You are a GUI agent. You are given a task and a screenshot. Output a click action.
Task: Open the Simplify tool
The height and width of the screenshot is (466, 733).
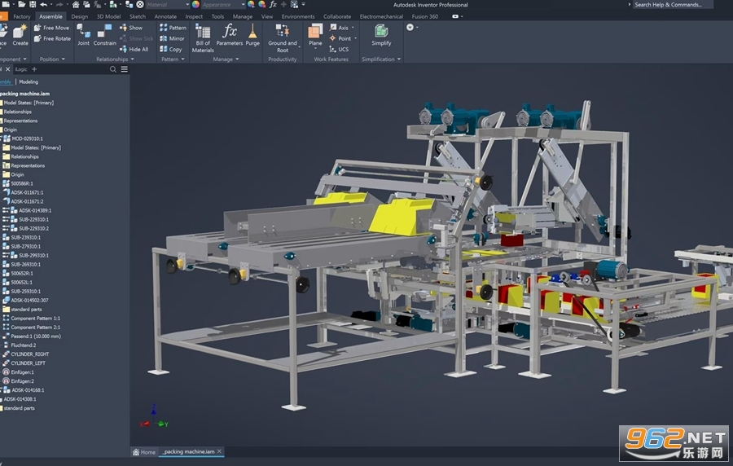[x=381, y=35]
